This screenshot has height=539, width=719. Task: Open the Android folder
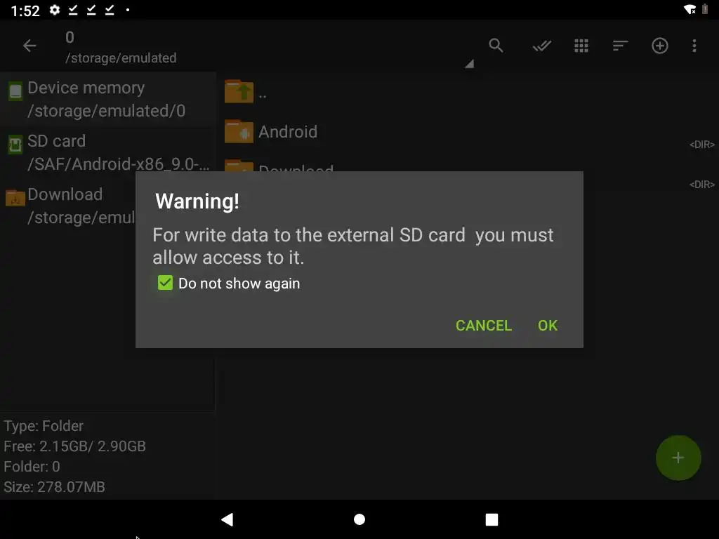point(287,131)
